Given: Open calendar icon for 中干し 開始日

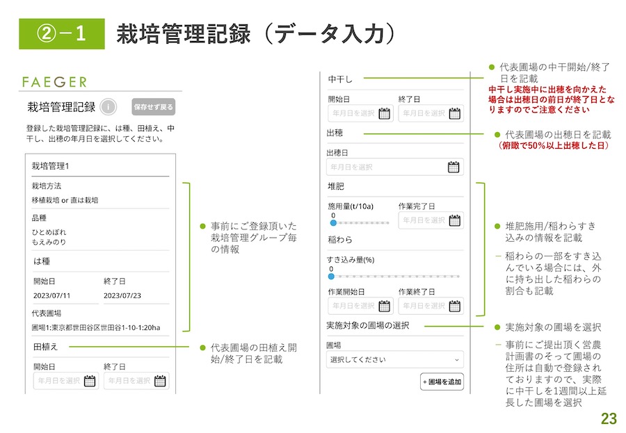Looking at the screenshot, I should coord(384,113).
